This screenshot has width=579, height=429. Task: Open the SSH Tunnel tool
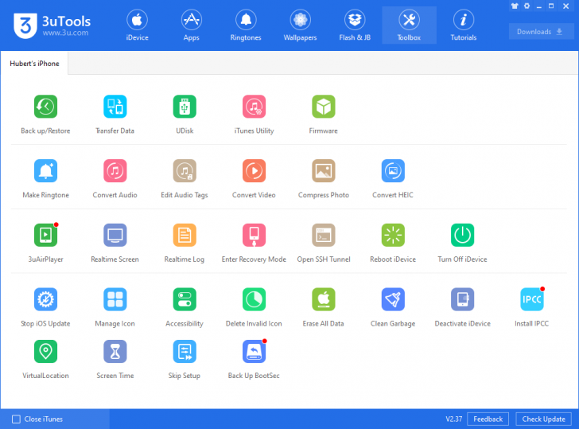324,235
